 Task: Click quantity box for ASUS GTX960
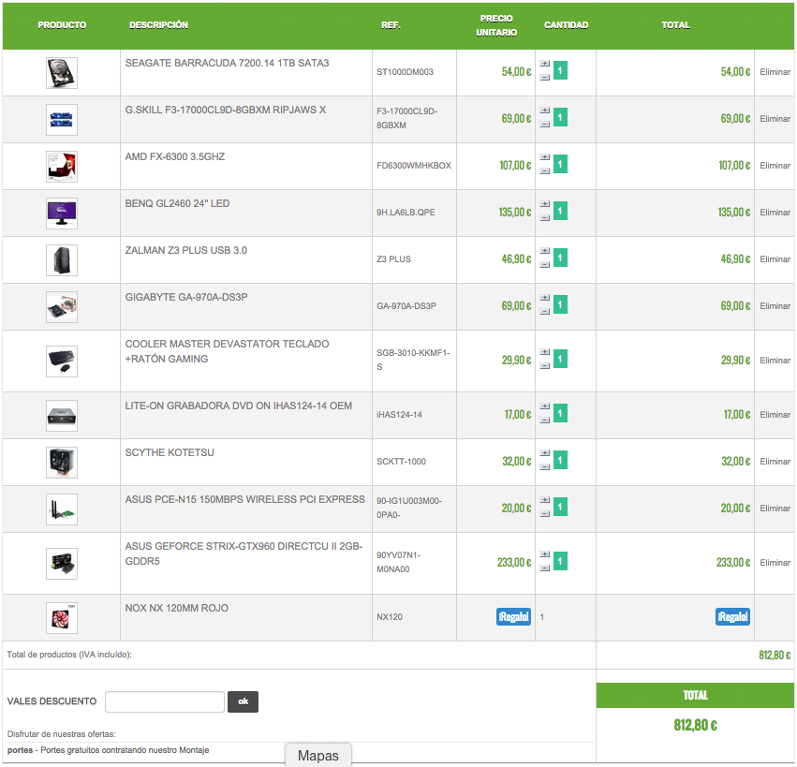pos(560,561)
